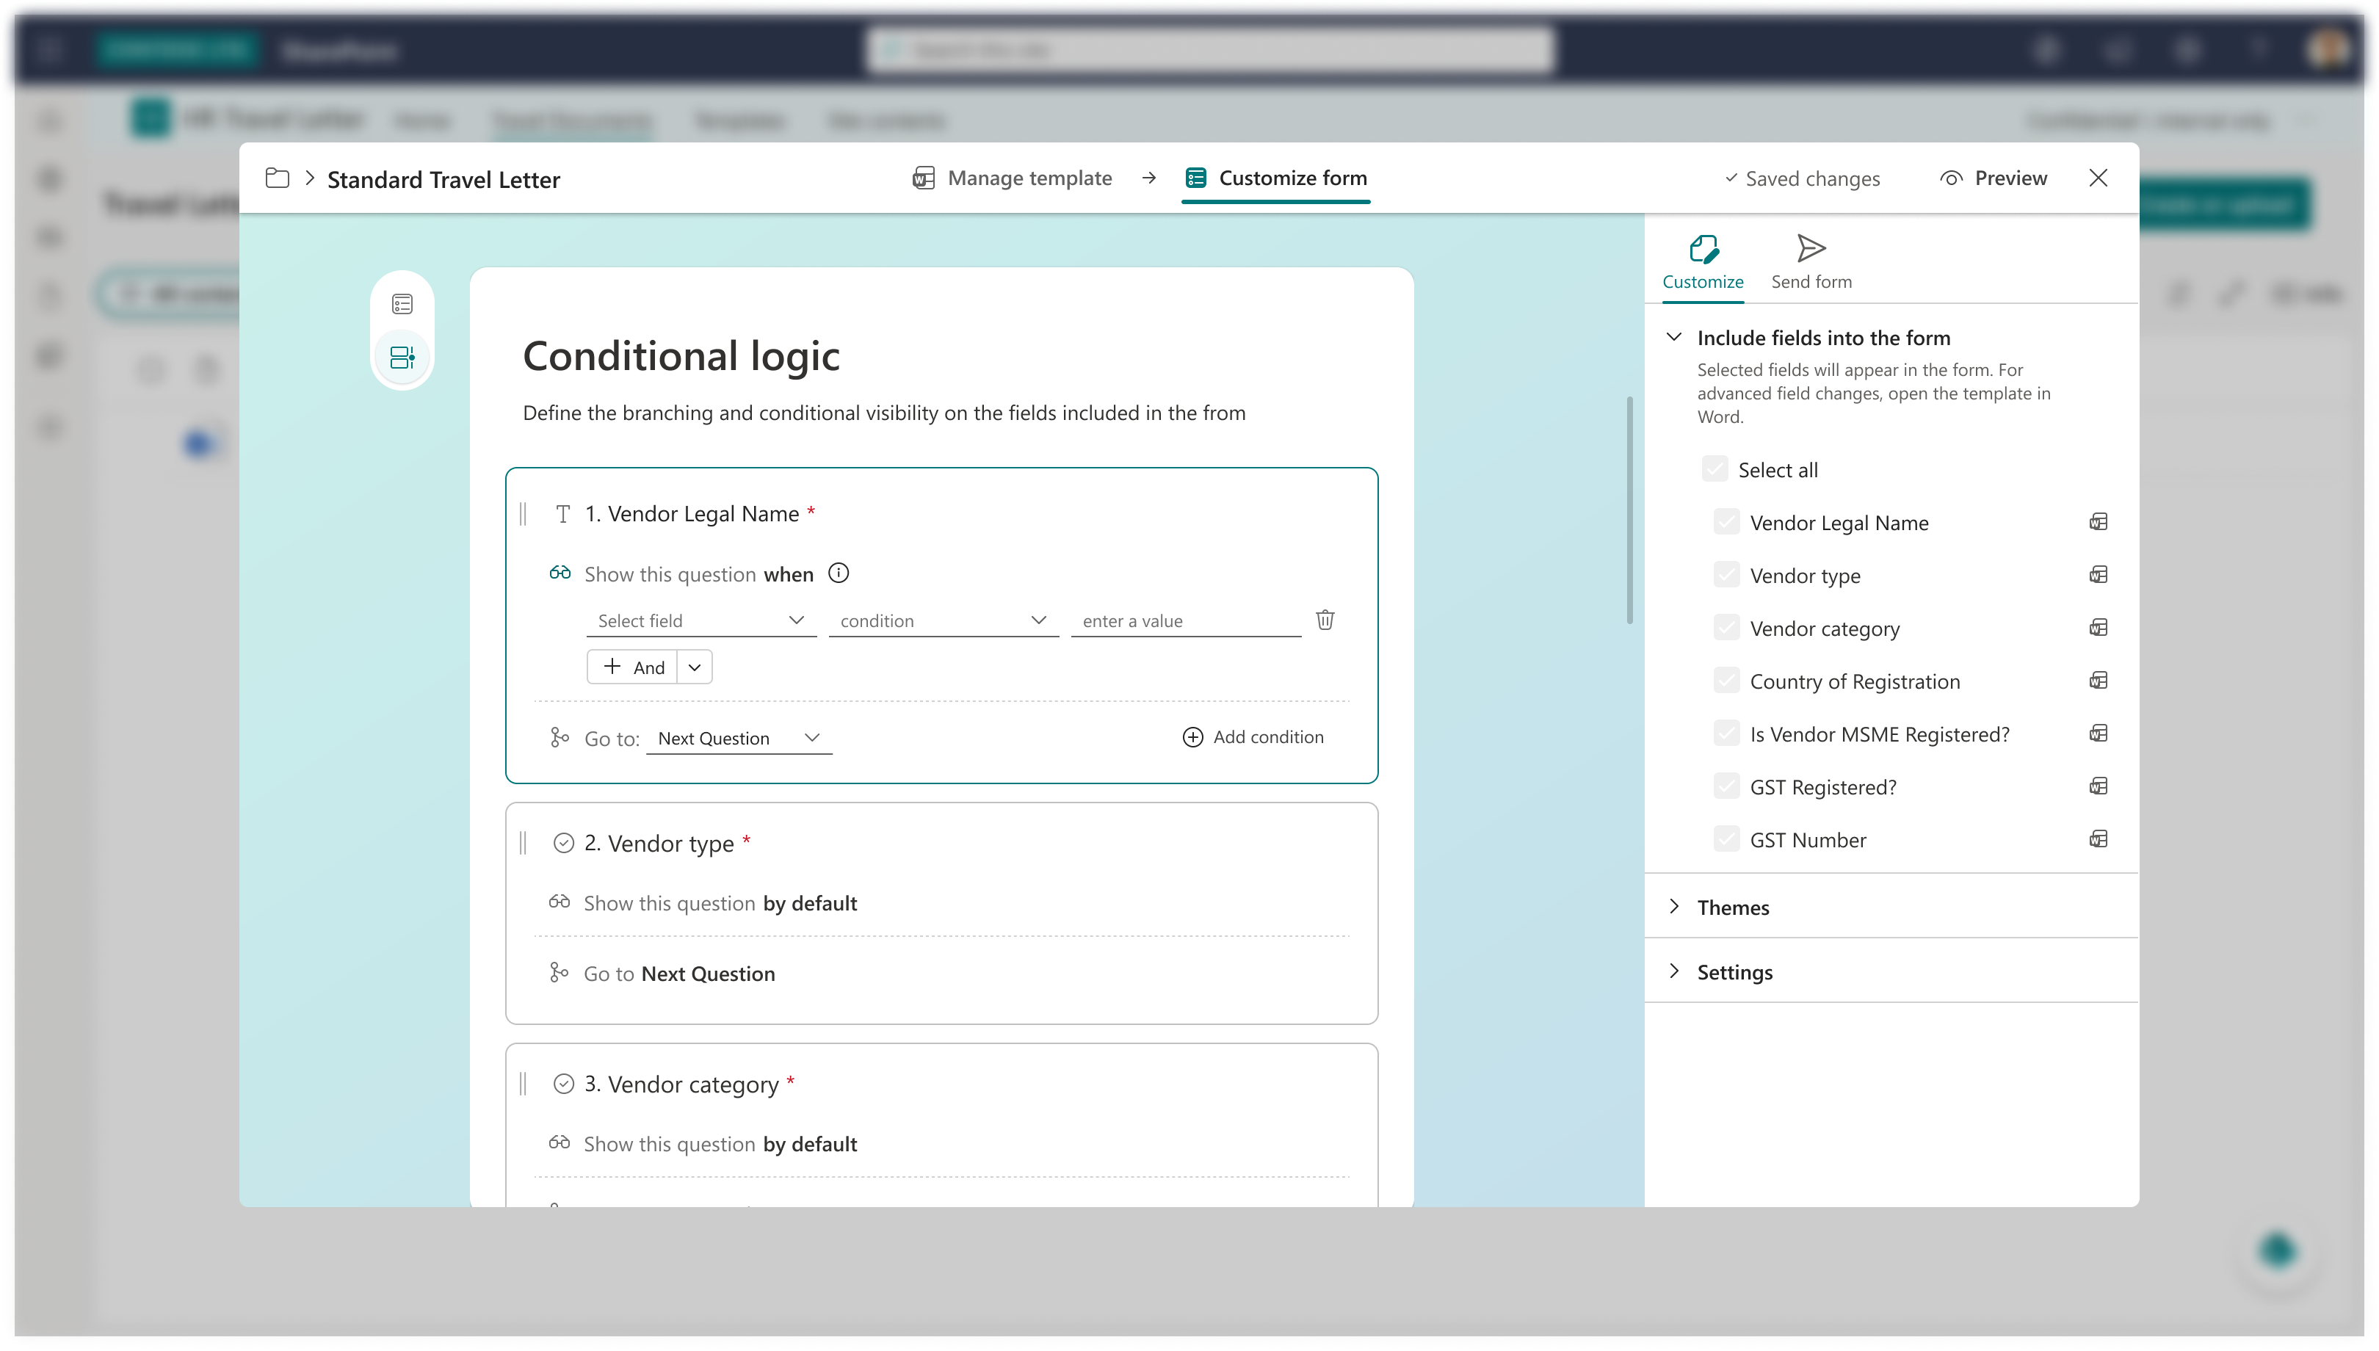
Task: Click Word icon next to Is Vendor MSME Registered
Action: (2098, 734)
